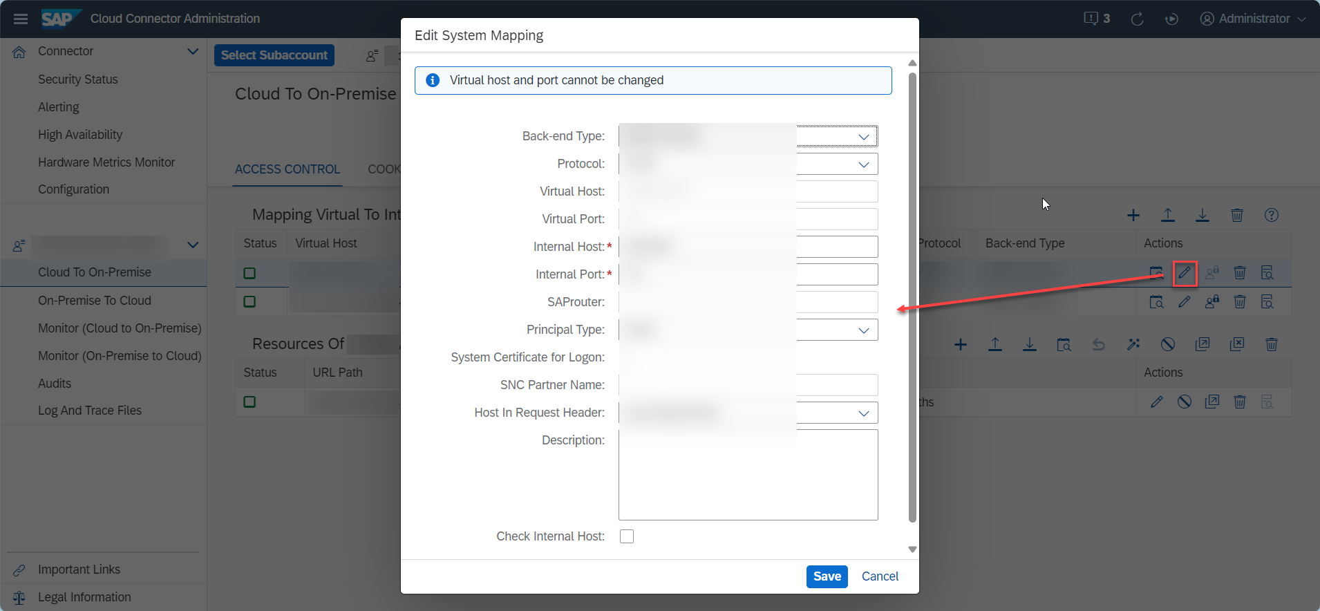
Task: Add a resource using the Resources plus icon
Action: click(x=961, y=345)
